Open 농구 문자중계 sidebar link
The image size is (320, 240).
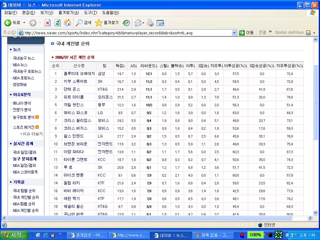coord(25,159)
